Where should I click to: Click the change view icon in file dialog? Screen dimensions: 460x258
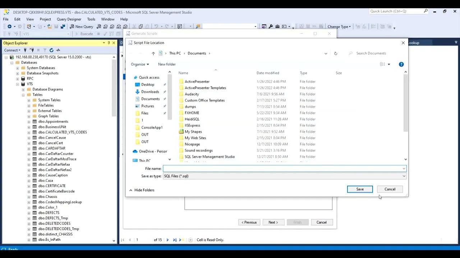click(382, 64)
